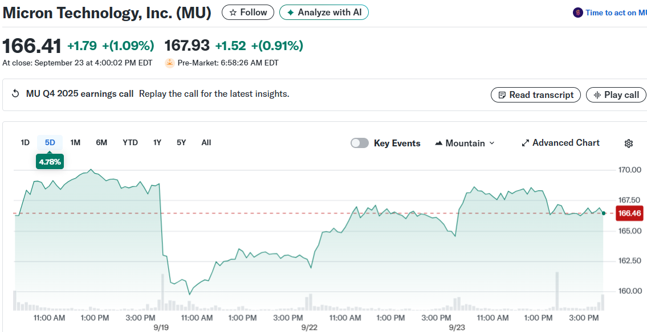Show the 1Y chart range

pos(157,143)
